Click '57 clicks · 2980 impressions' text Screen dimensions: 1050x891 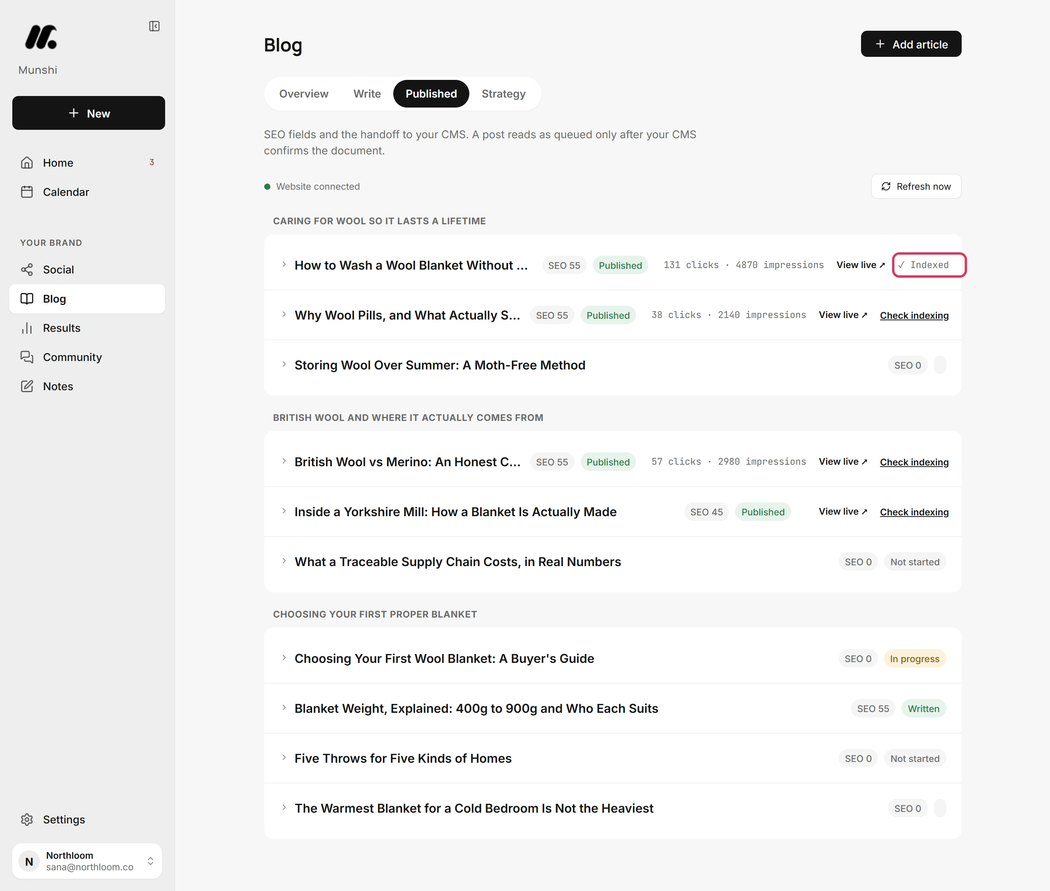[x=728, y=462]
